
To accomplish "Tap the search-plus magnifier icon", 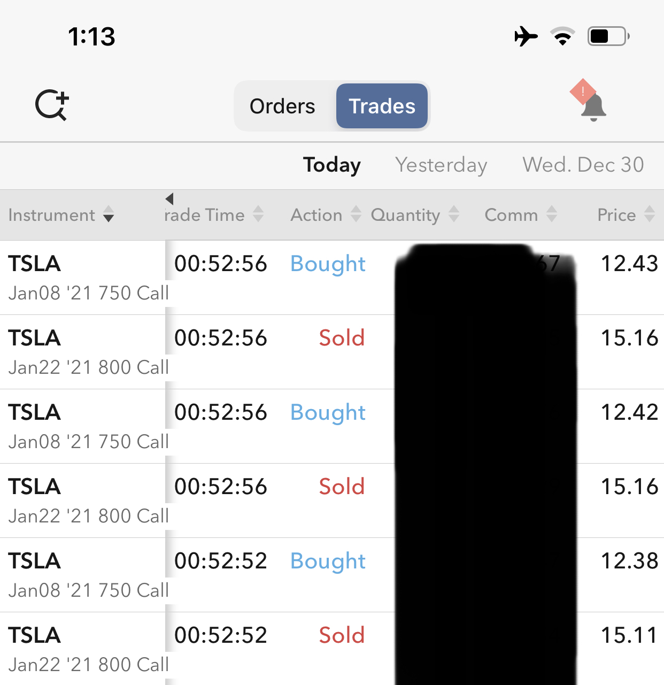I will [x=52, y=105].
